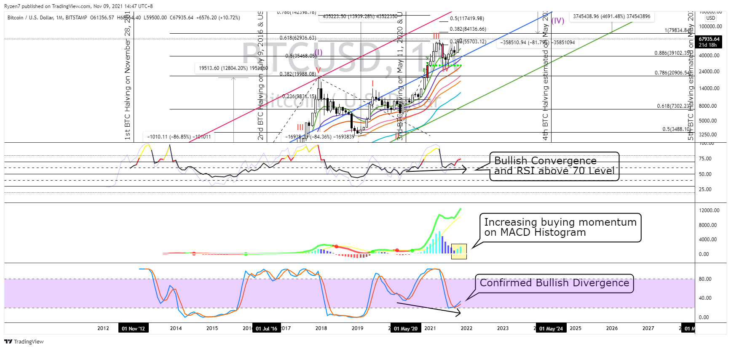
Task: Select the open value O61356.57
Action: [102, 18]
